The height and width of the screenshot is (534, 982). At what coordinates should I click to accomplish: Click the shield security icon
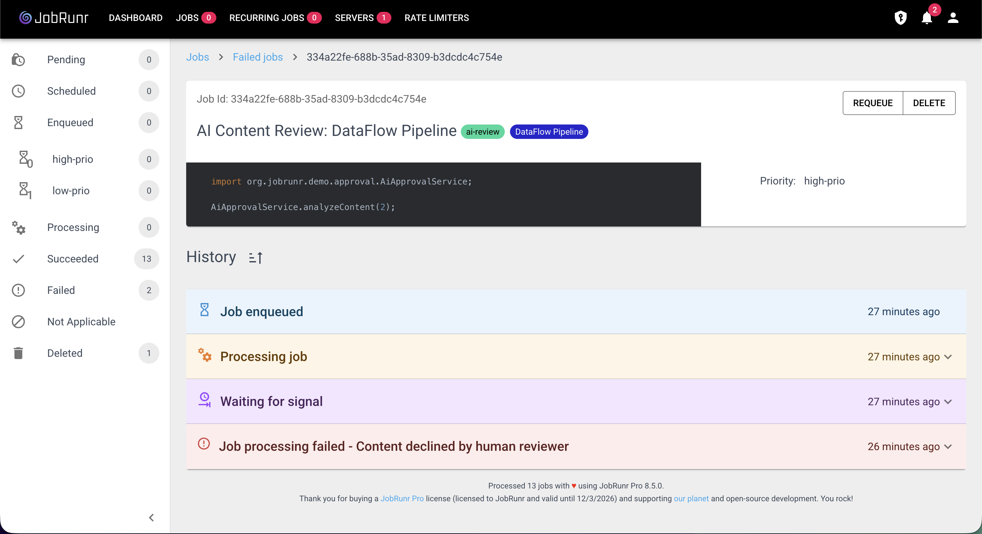900,18
